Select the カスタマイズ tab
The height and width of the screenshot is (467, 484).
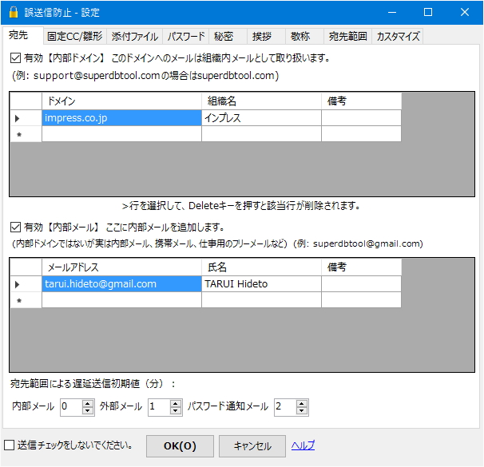click(398, 37)
